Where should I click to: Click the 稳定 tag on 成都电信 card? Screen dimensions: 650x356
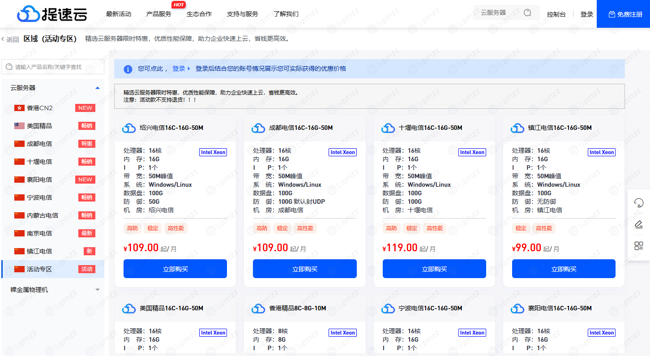coord(282,228)
